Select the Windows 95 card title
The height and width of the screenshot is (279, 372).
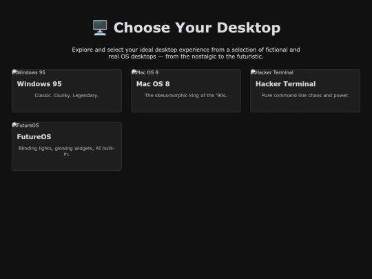[39, 84]
